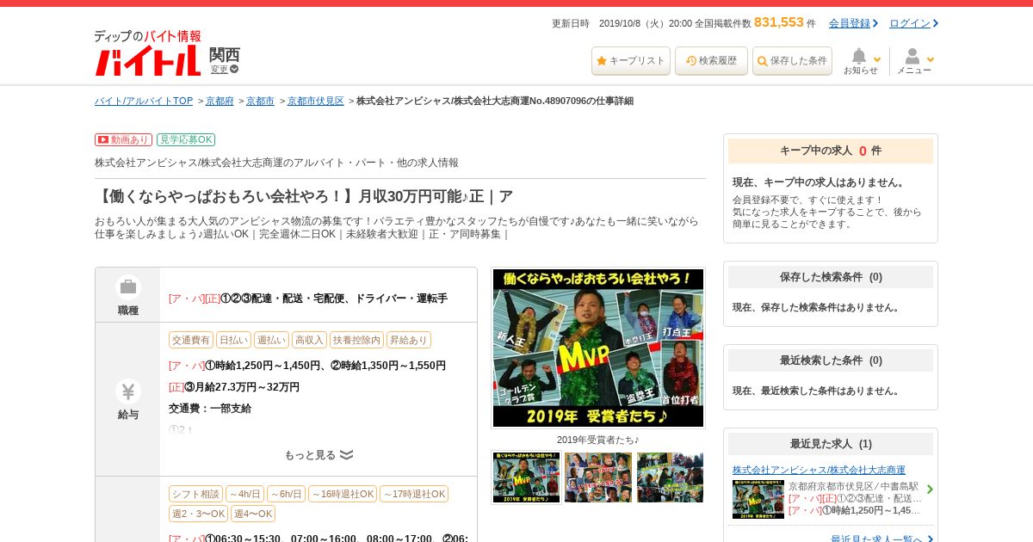Click the 高収入 tag

point(309,340)
